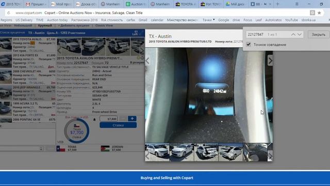The width and height of the screenshot is (330, 186).
Task: Click VIN value 4T1BD1EB2FU037769
Action: point(106,91)
